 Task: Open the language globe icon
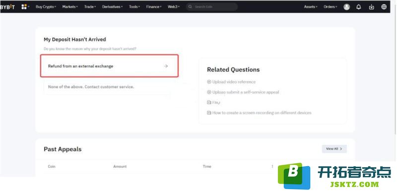coord(384,7)
